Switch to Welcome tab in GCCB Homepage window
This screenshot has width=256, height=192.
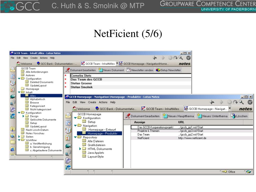tap(81, 109)
